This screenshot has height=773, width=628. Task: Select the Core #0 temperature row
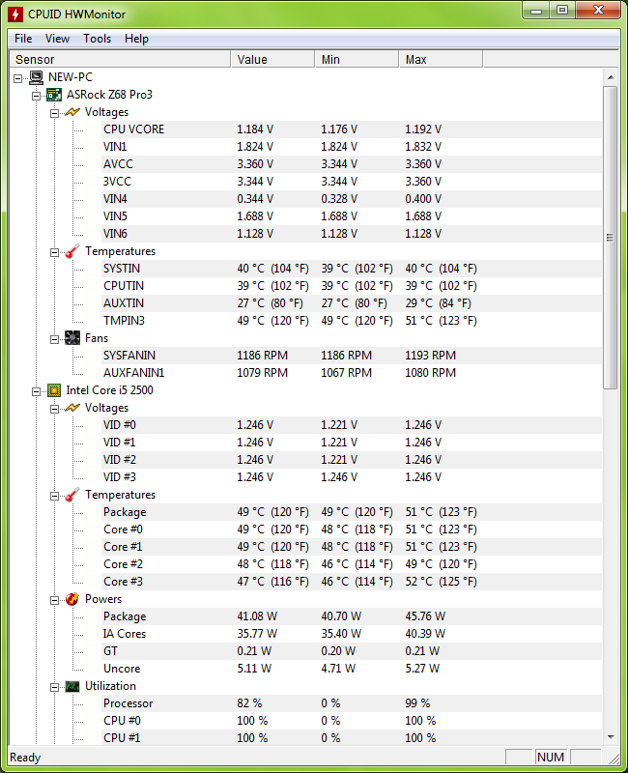(352, 530)
